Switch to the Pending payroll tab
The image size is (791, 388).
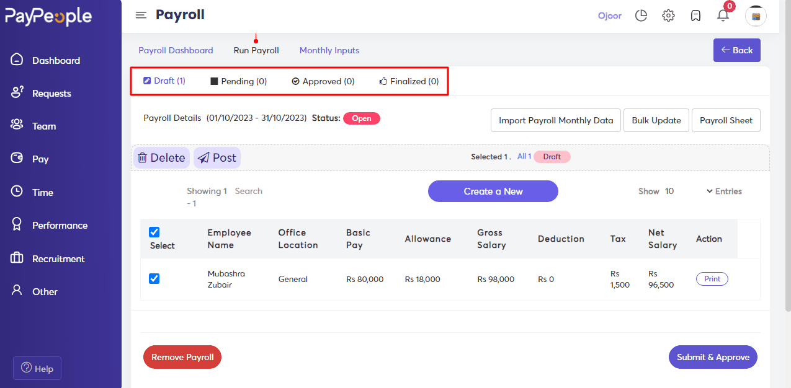tap(238, 81)
